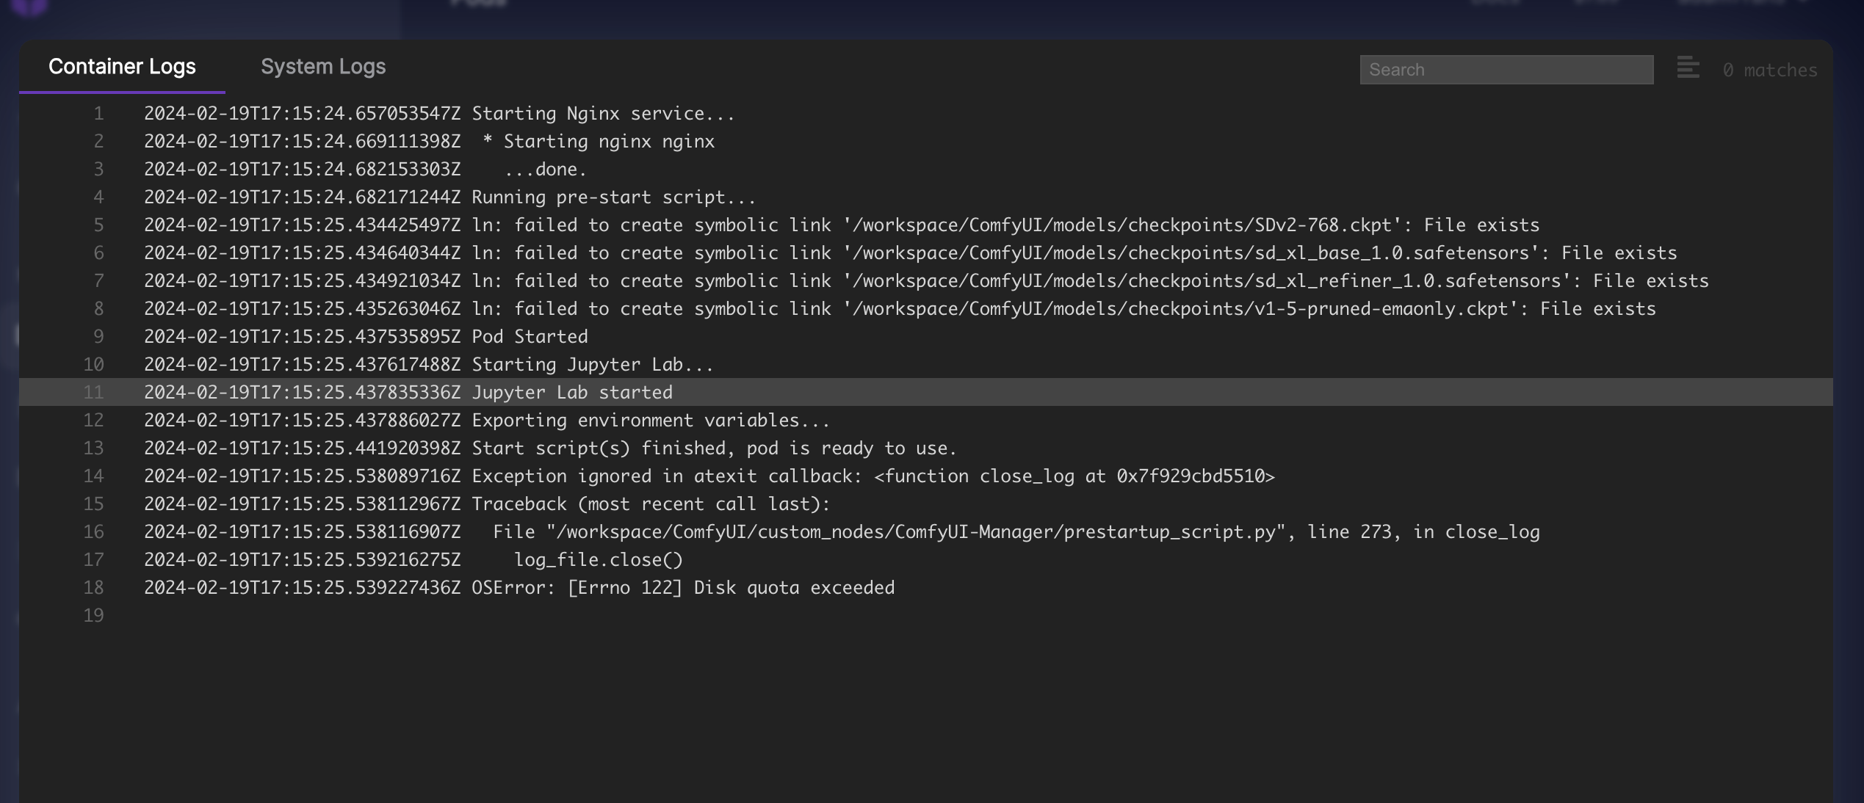Click inside the Search input field
The image size is (1864, 803).
[x=1506, y=69]
